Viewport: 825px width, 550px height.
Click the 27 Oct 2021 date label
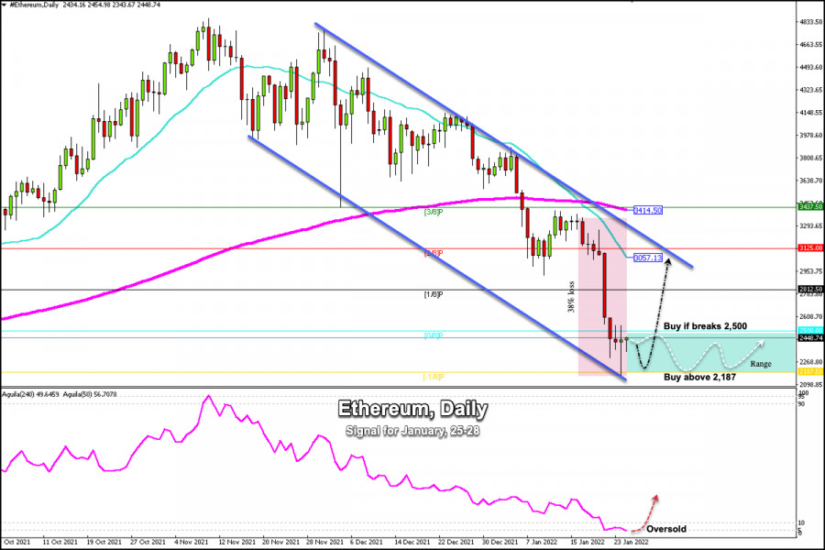[148, 542]
